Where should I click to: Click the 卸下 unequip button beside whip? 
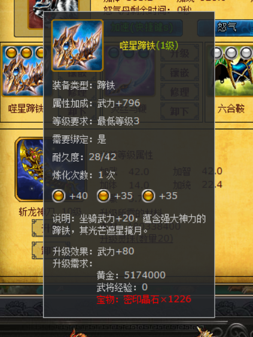[x=179, y=111]
